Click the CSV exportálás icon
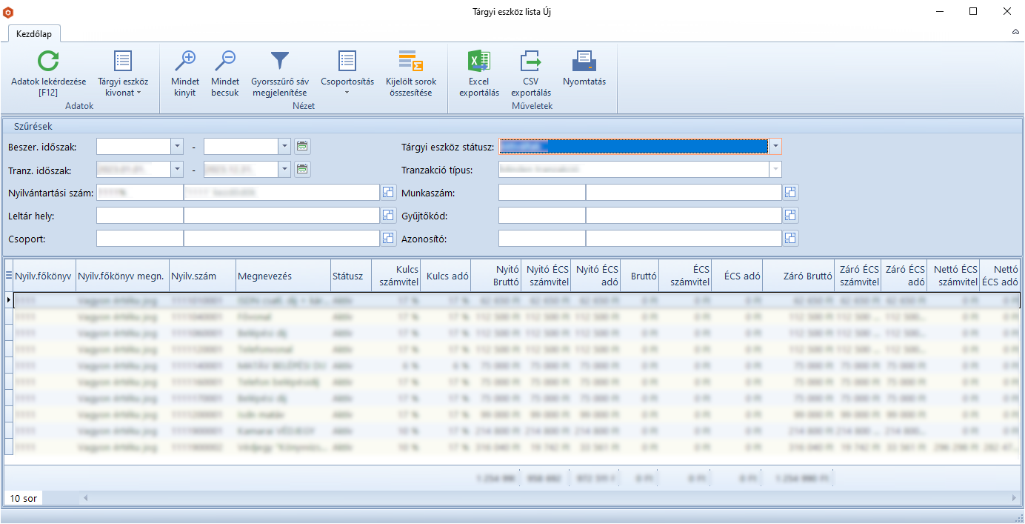The width and height of the screenshot is (1025, 524). pyautogui.click(x=530, y=62)
